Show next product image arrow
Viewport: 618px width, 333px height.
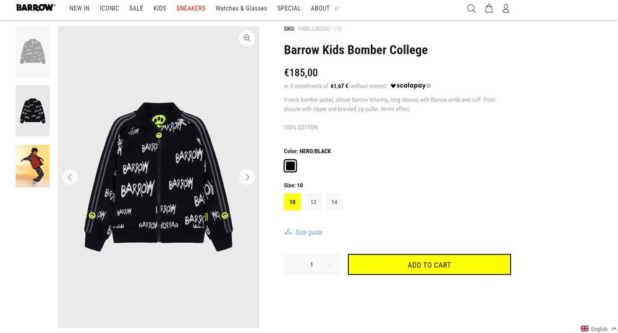(247, 177)
